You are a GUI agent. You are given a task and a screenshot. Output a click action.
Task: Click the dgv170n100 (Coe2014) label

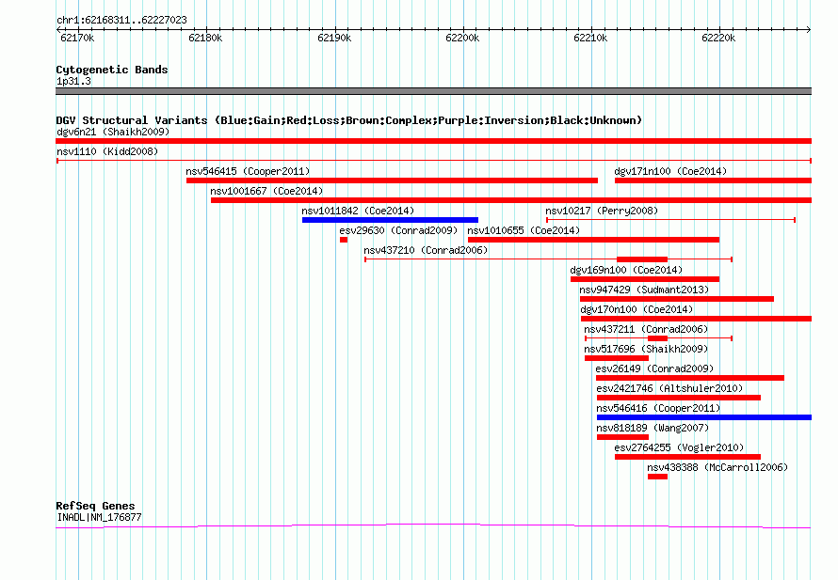(x=637, y=309)
